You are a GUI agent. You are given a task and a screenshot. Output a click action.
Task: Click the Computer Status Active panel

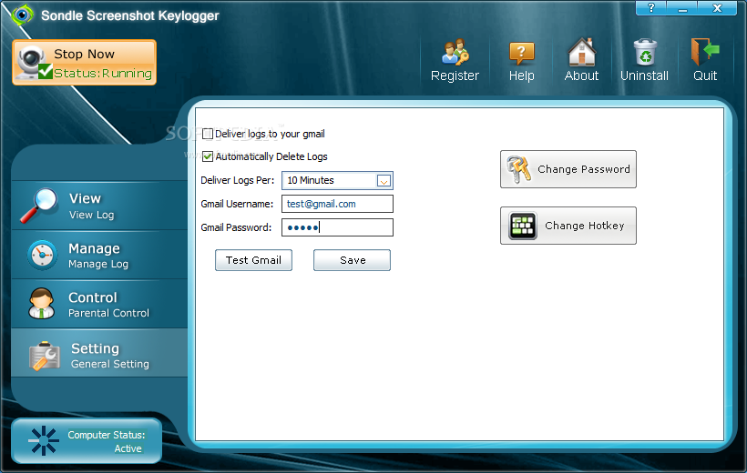pos(87,440)
